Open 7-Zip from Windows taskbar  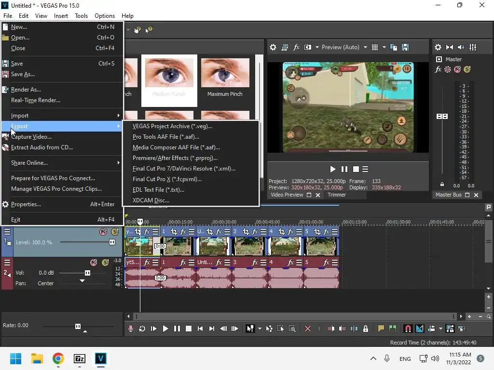tap(80, 358)
